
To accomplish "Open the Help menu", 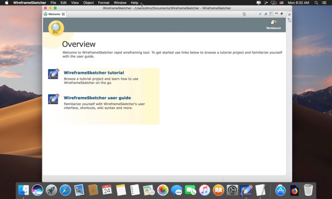I will pos(134,3).
